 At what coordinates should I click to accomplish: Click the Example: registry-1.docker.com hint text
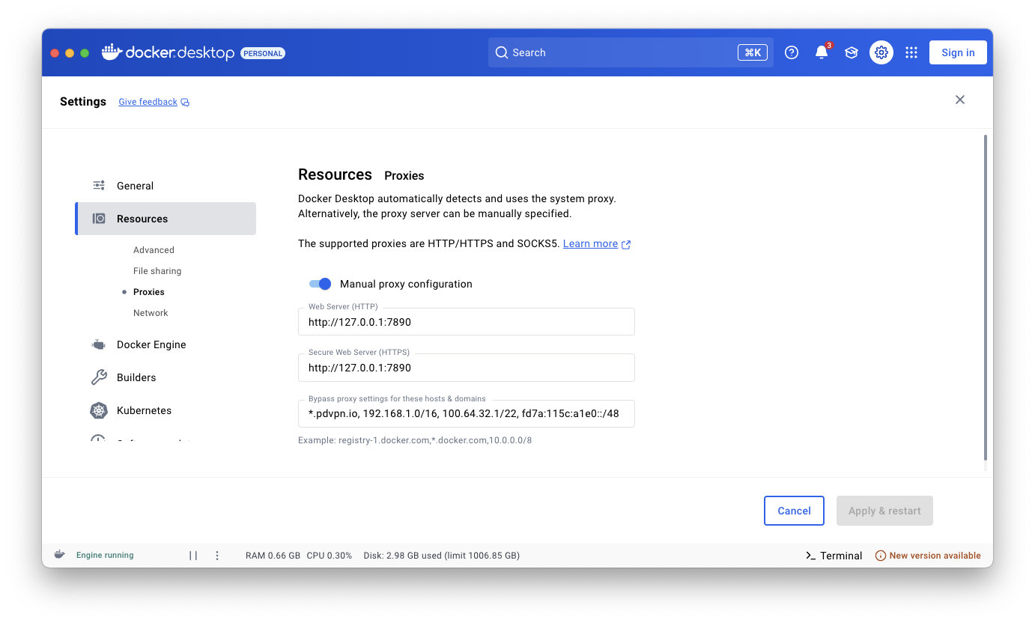[x=415, y=440]
